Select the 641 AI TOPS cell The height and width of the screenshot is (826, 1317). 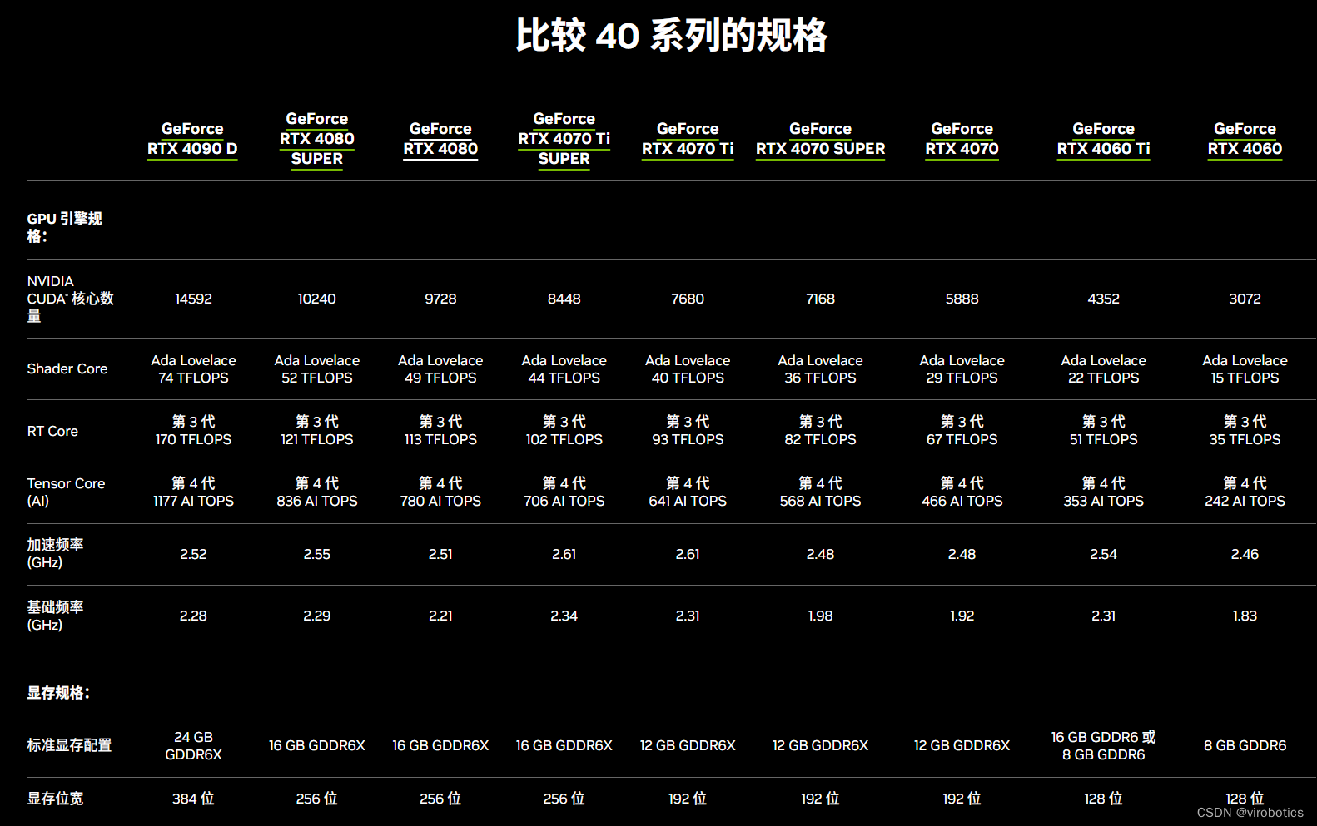[x=688, y=492]
